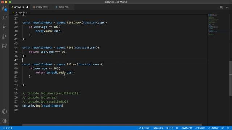Click line number 44 in gutter

coord(16,48)
